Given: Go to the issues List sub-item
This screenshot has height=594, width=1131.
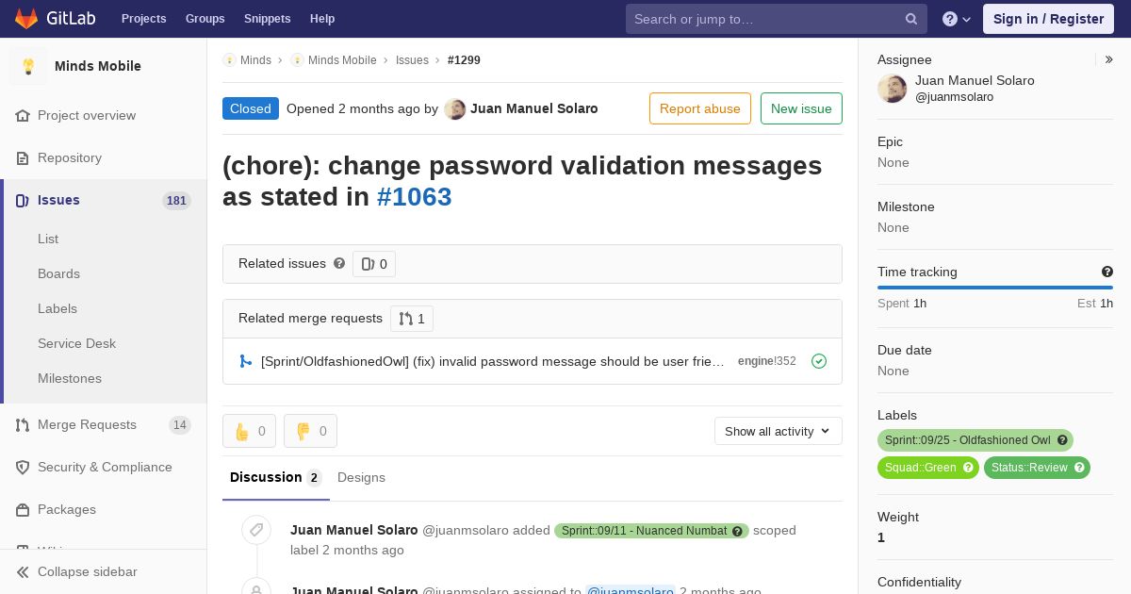Looking at the screenshot, I should 48,239.
